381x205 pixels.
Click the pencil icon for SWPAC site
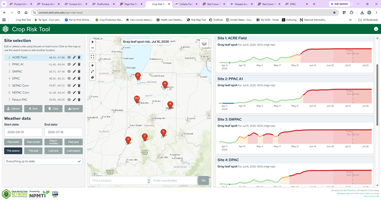tap(74, 72)
